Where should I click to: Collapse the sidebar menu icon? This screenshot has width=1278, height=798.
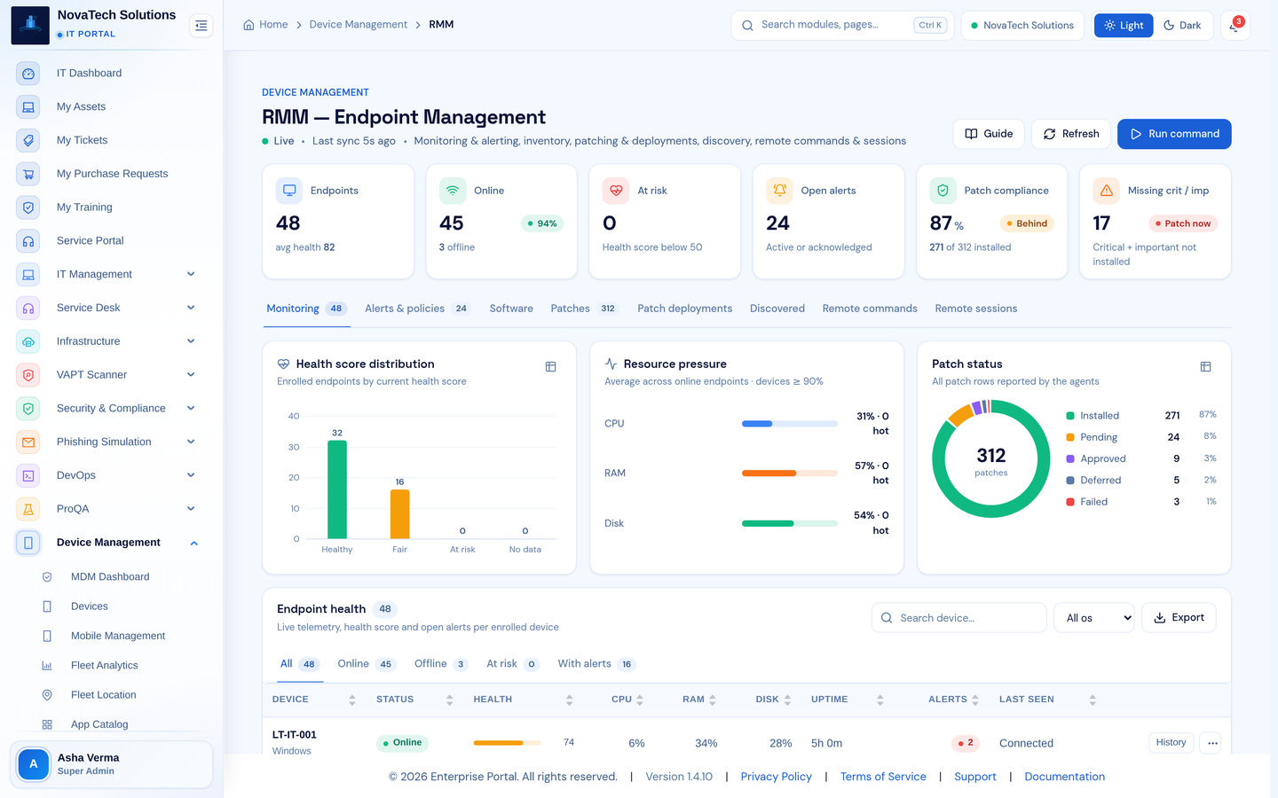[201, 26]
